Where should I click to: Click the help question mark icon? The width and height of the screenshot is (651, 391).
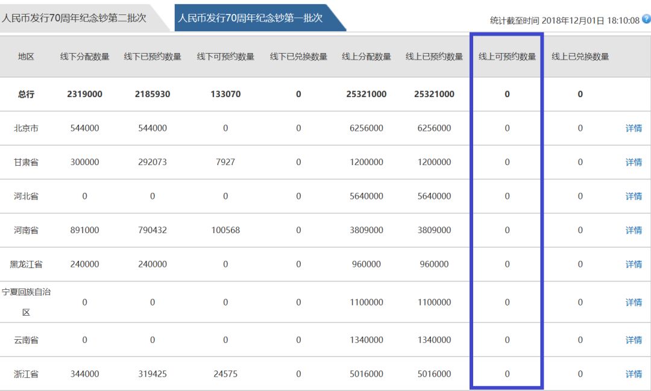click(646, 20)
